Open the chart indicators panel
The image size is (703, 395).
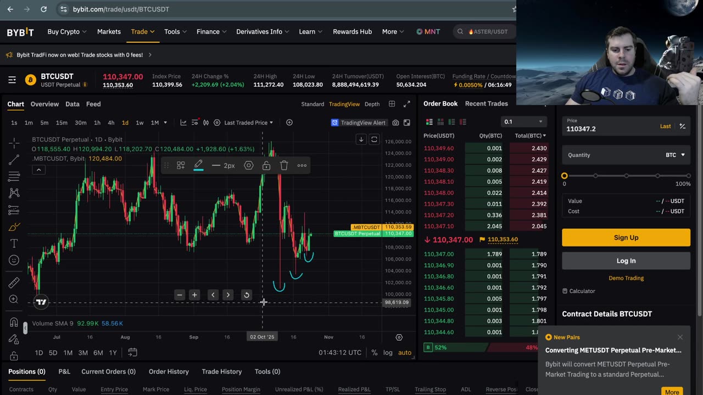pyautogui.click(x=183, y=122)
